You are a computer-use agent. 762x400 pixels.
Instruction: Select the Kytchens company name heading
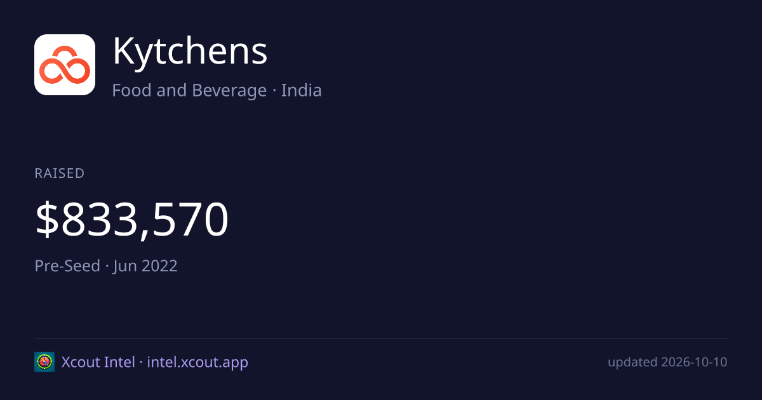(x=190, y=51)
